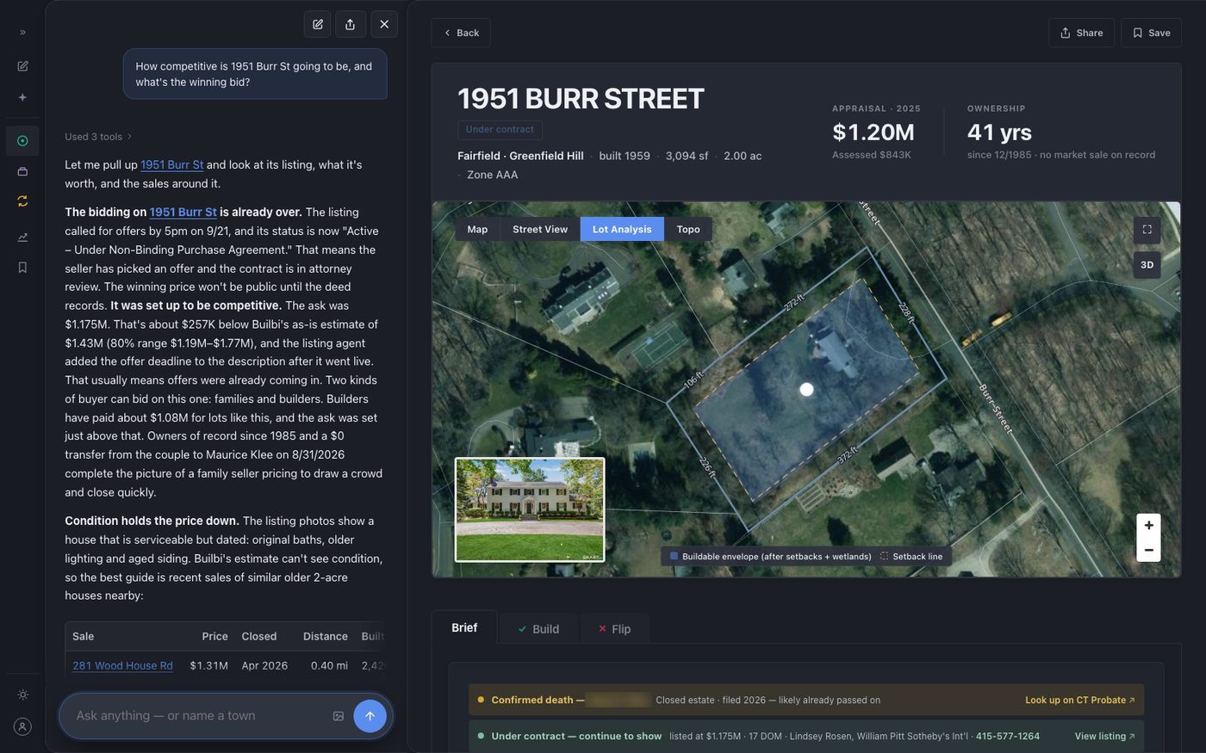
Task: Click the 'Ask anything' input field
Action: 198,716
